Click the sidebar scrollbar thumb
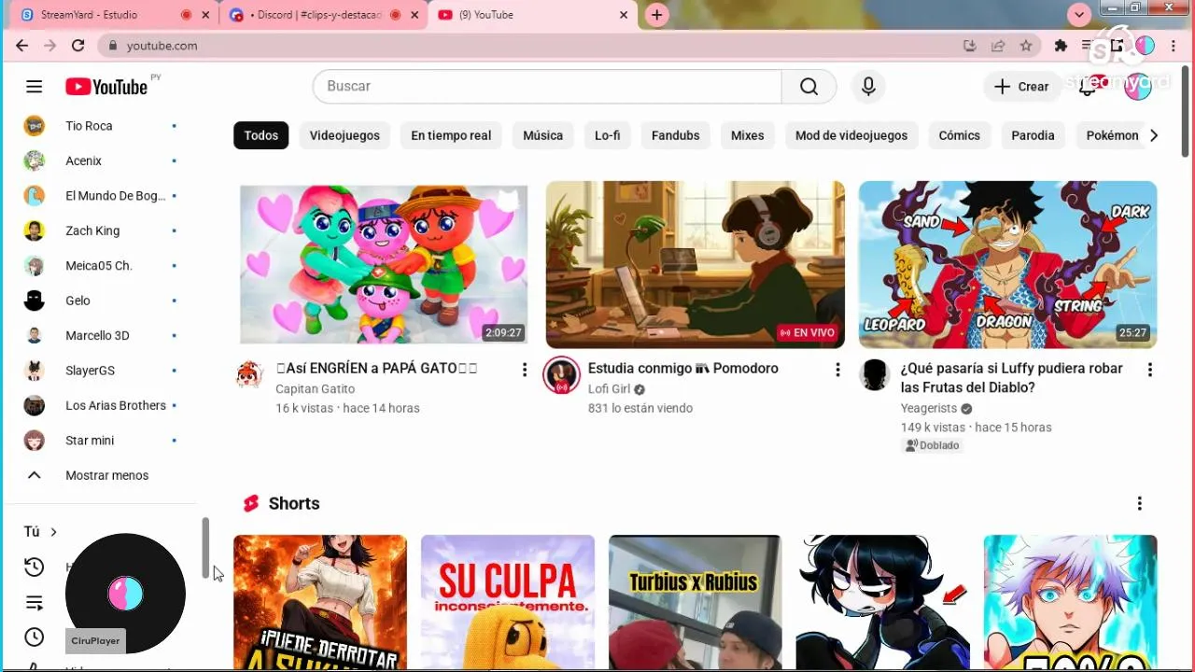Image resolution: width=1195 pixels, height=672 pixels. (205, 549)
